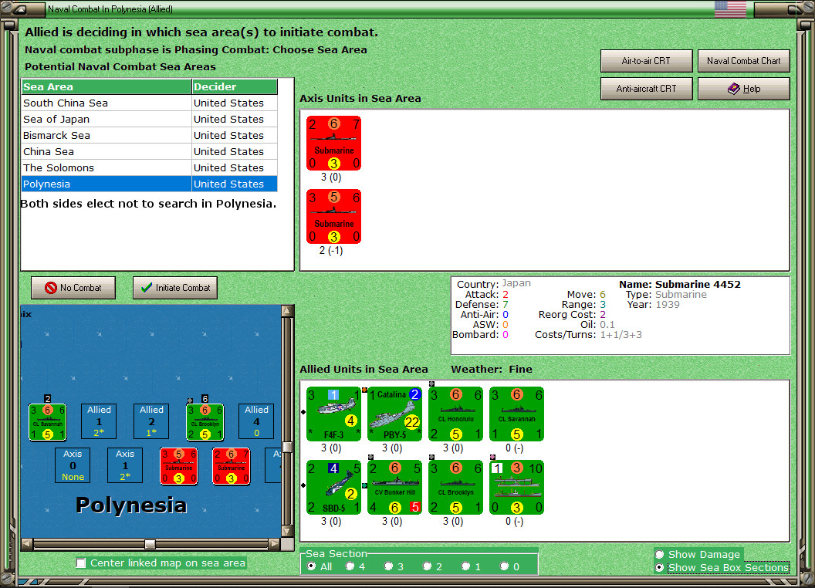Click the map Submarine counter with 3 5 6
815x588 pixels.
[179, 466]
